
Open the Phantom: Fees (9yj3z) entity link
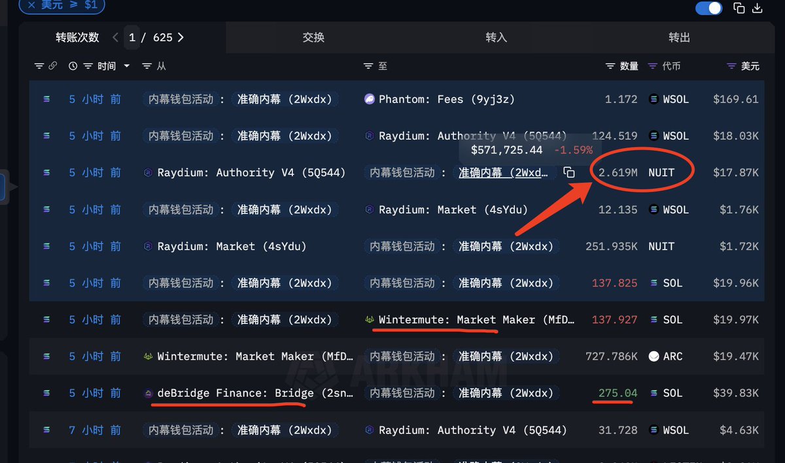[x=447, y=99]
